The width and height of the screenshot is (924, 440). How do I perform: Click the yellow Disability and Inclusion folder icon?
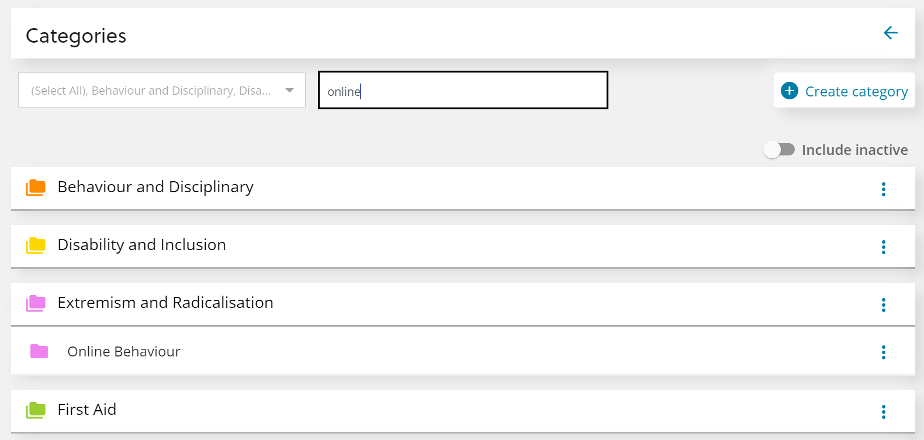point(35,245)
